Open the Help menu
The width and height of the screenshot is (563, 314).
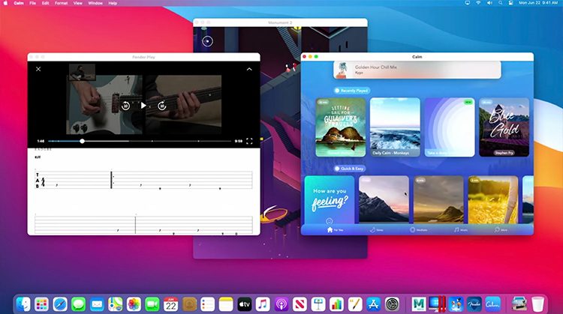click(x=113, y=3)
